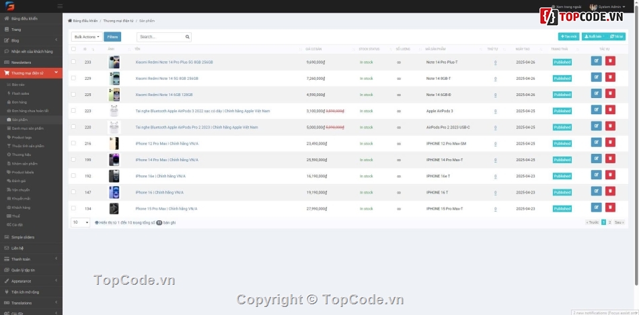Click the Filters button
The height and width of the screenshot is (315, 639).
click(112, 37)
